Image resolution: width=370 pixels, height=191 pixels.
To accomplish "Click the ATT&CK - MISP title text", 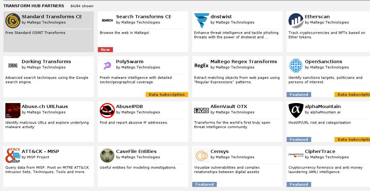I will [x=40, y=151].
